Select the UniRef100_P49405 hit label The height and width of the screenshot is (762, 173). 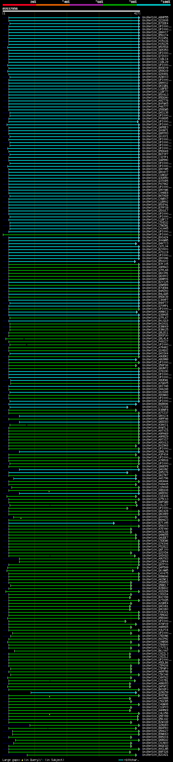[x=155, y=485]
